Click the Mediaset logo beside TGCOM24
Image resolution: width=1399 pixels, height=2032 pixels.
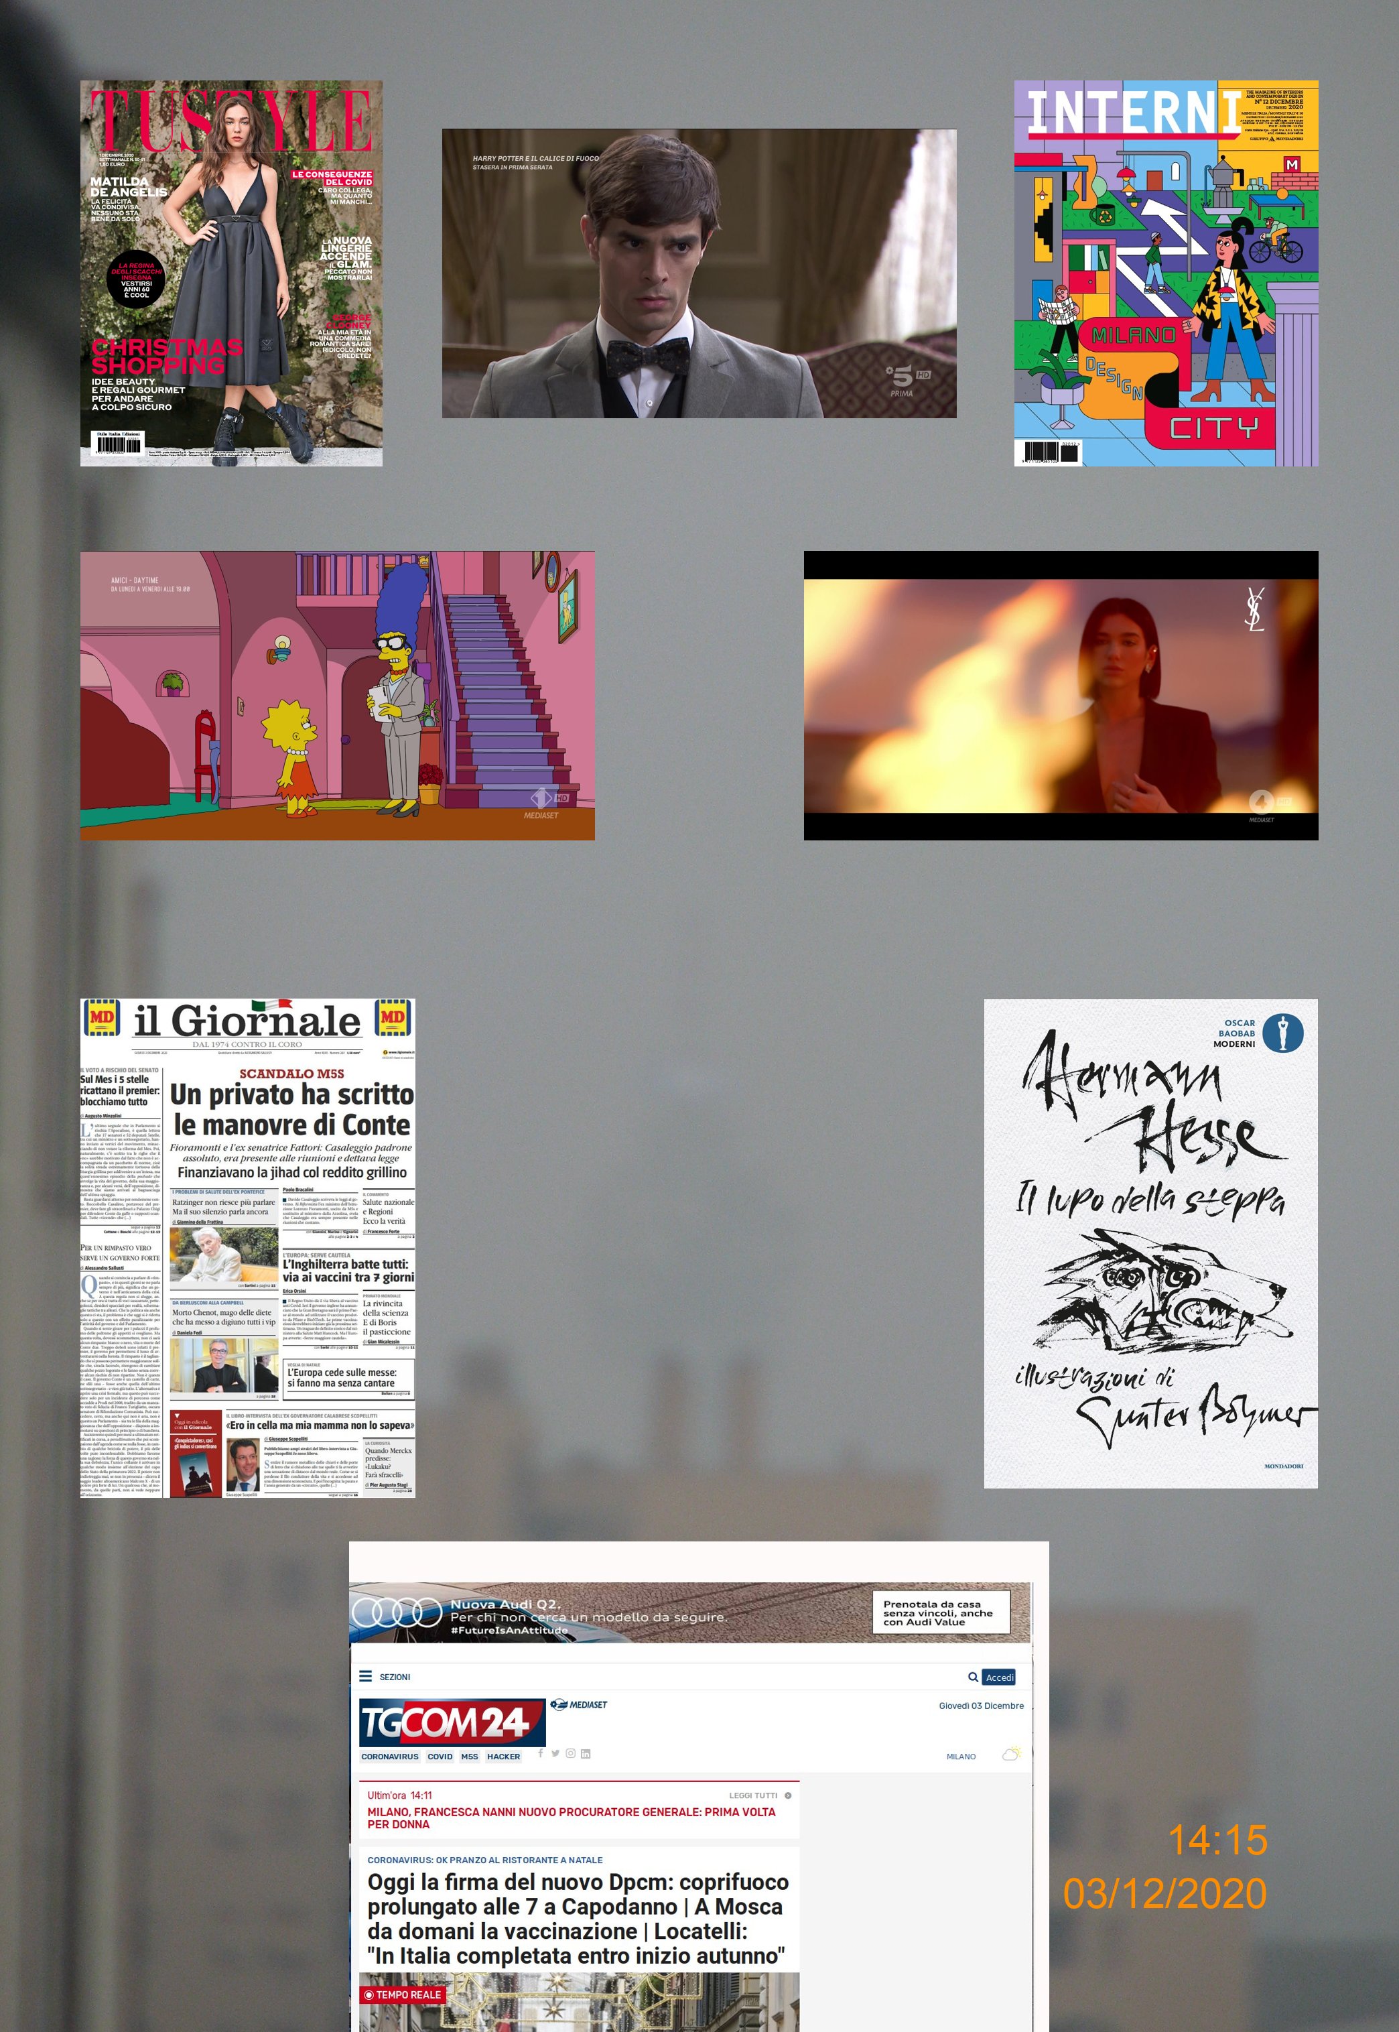click(578, 1704)
